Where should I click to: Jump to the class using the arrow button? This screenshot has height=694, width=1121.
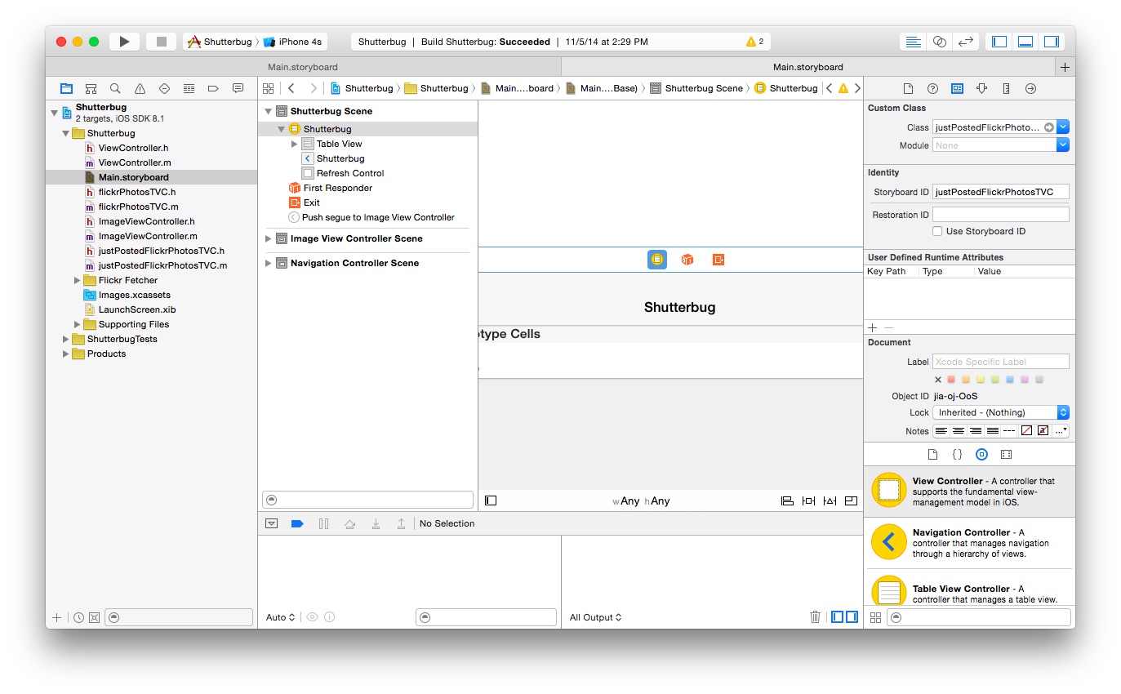[1048, 127]
